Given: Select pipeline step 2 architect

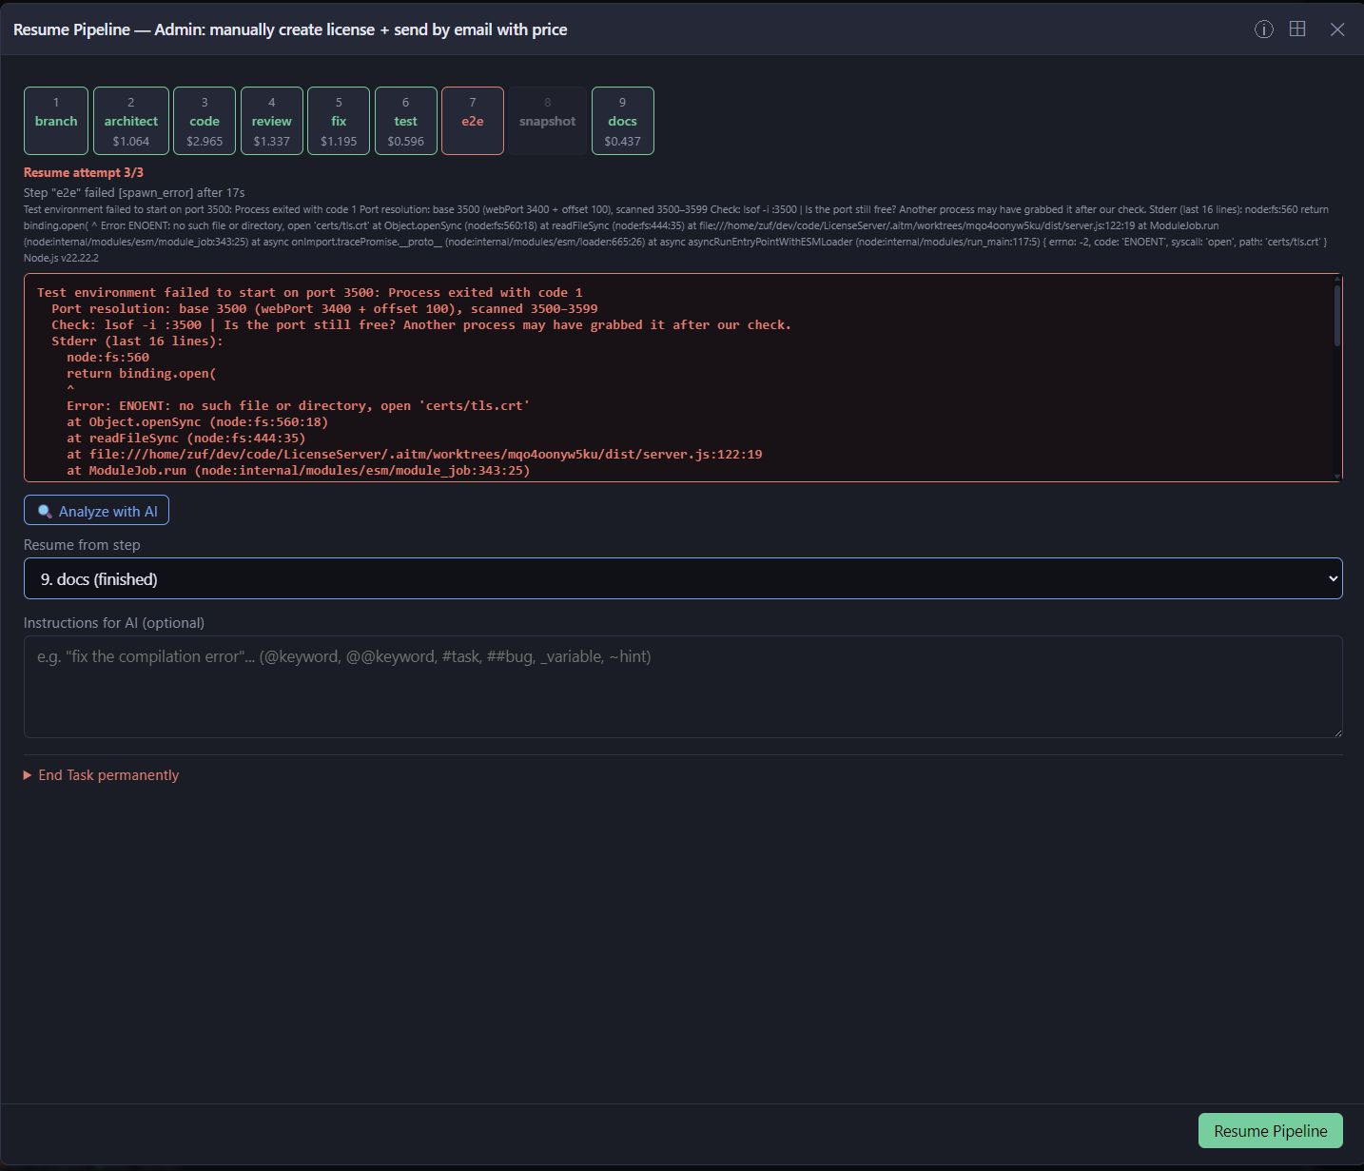Looking at the screenshot, I should pos(131,121).
